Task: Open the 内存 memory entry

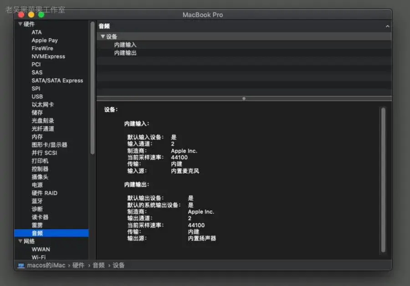Action: [37, 137]
